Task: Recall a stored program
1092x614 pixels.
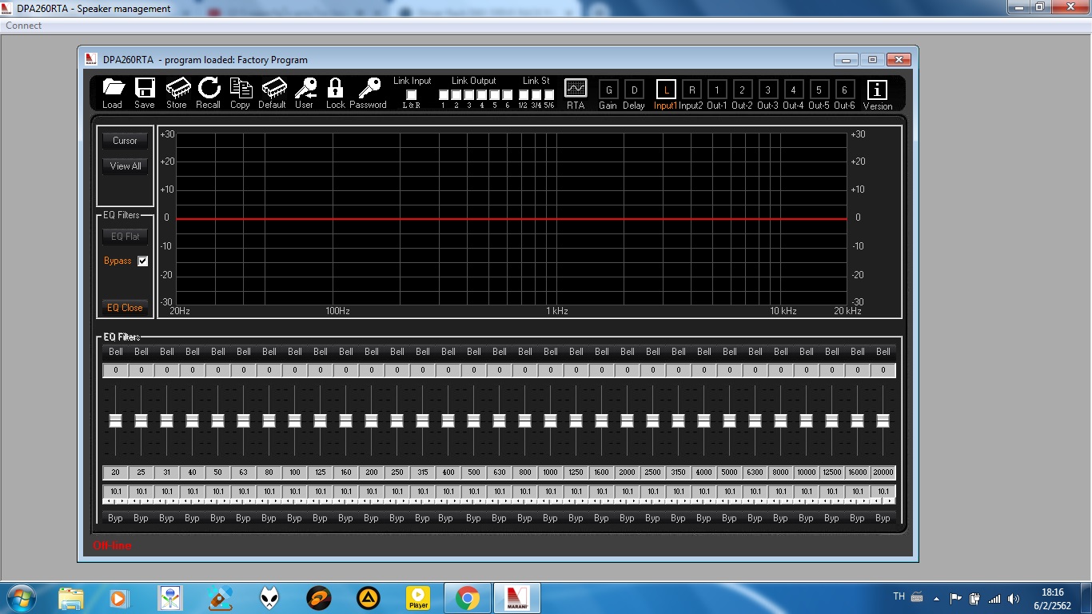Action: coord(209,93)
